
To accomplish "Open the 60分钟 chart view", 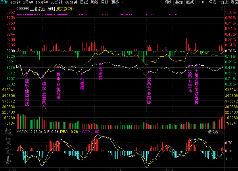I will point(71,2).
